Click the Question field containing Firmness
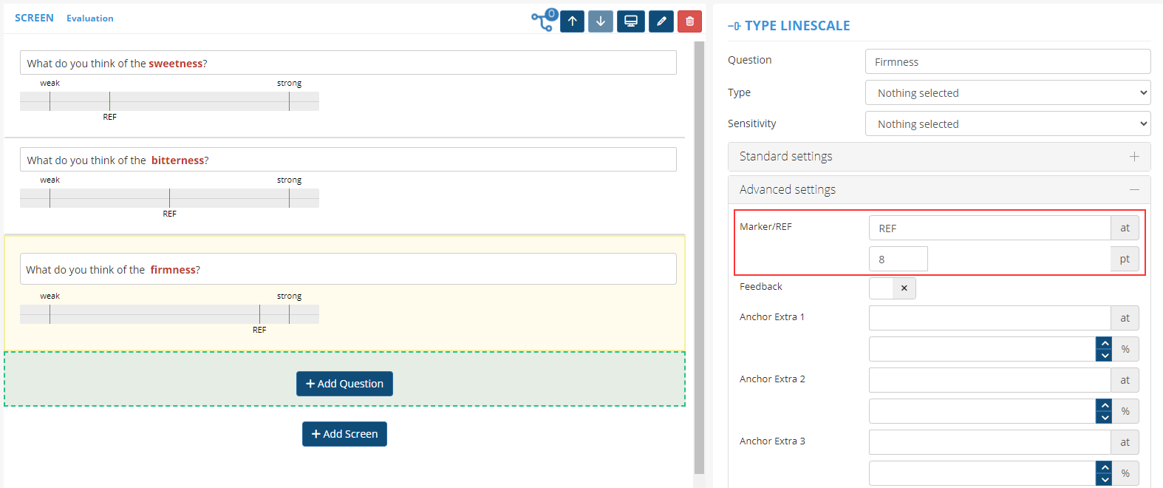Screen dimensions: 1163x488 click(x=1007, y=62)
